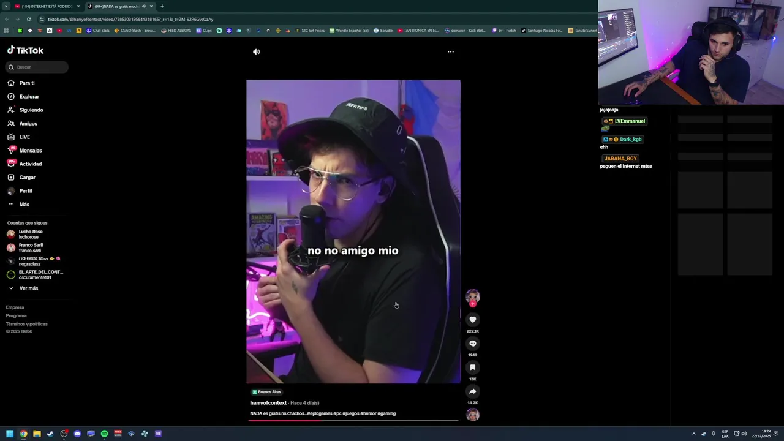Open File Explorer from the taskbar
The height and width of the screenshot is (441, 784).
click(37, 434)
